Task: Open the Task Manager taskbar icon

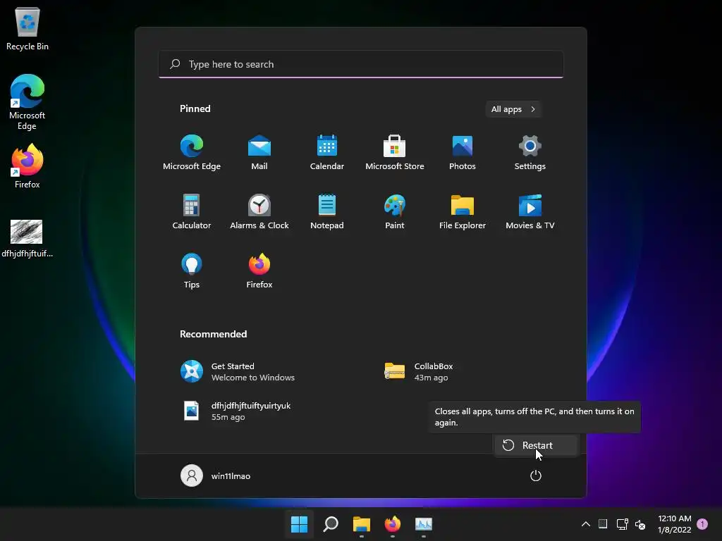Action: point(424,523)
